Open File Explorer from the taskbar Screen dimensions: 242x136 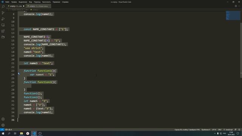pyautogui.click(x=22, y=133)
